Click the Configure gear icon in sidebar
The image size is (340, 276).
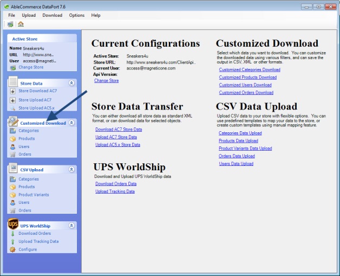pos(13,249)
